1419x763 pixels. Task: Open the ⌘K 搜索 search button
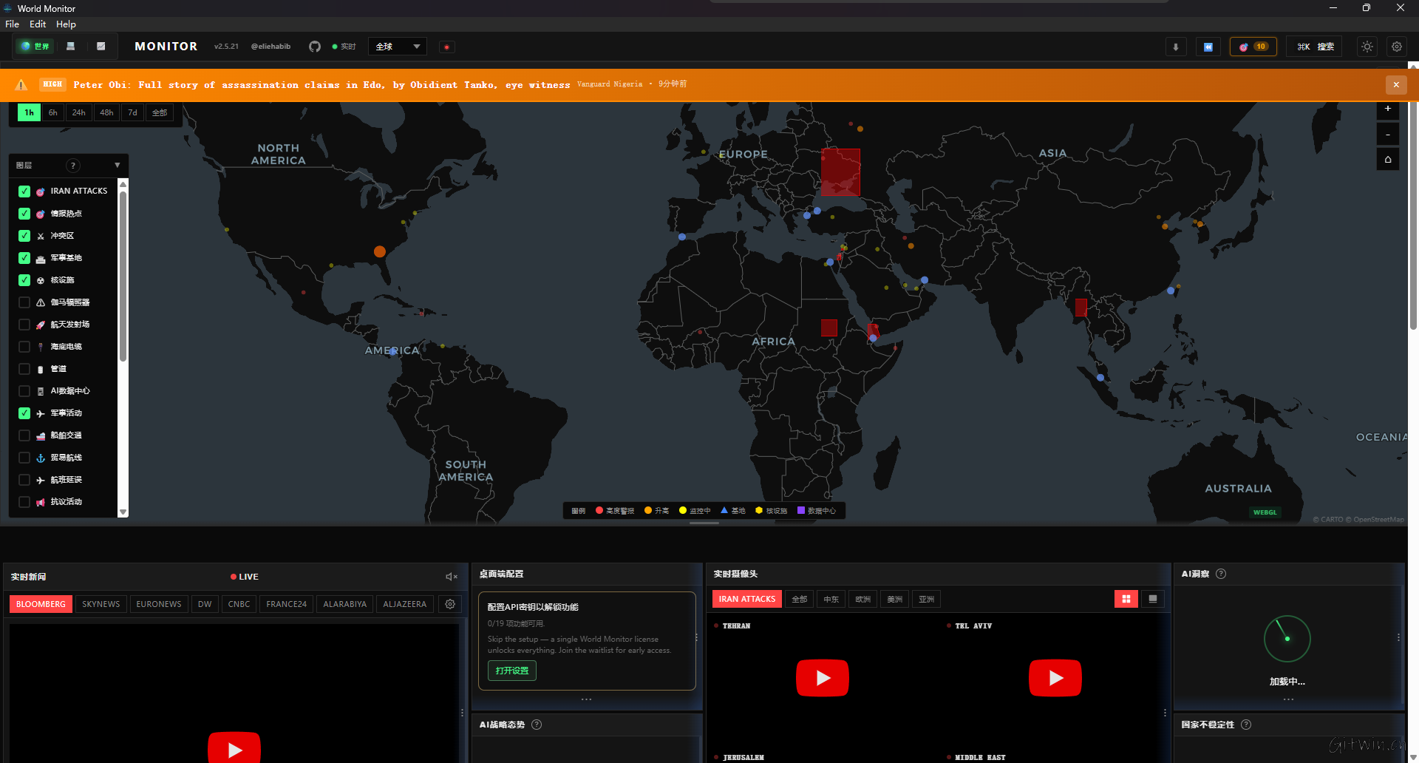click(x=1315, y=47)
